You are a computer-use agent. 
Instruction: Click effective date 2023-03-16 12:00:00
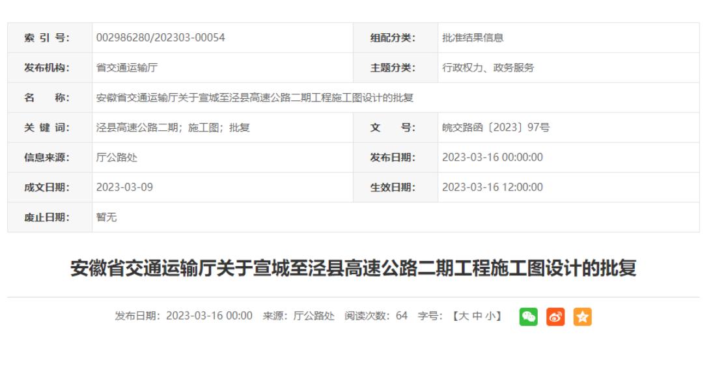(492, 187)
